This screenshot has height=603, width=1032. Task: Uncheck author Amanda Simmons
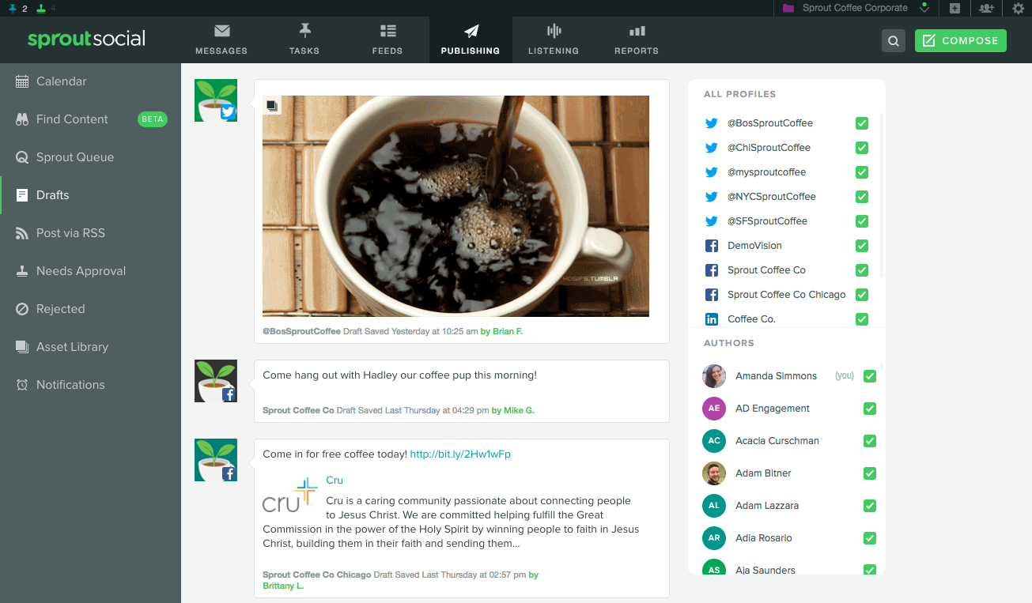click(x=870, y=376)
